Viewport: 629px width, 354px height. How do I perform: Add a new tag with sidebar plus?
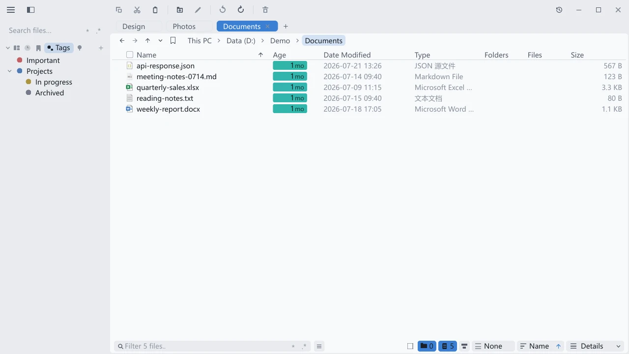point(101,48)
